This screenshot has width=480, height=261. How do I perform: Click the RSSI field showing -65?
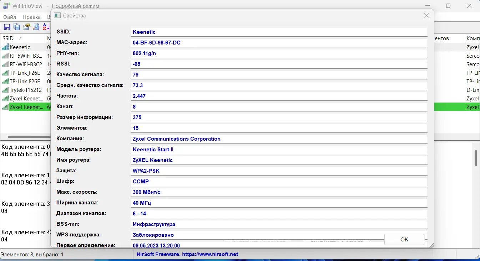coord(279,64)
